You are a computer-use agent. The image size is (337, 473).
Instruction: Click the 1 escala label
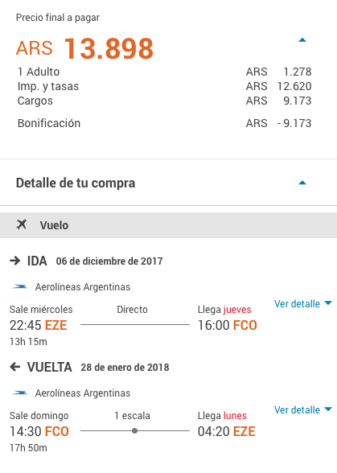click(x=132, y=415)
